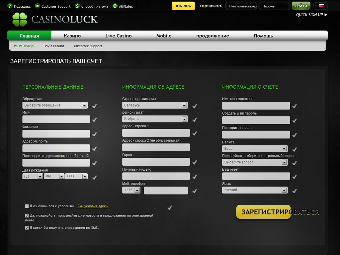Check the 'Я ознакомился с условиями' box
The width and height of the screenshot is (340, 255).
[x=27, y=206]
